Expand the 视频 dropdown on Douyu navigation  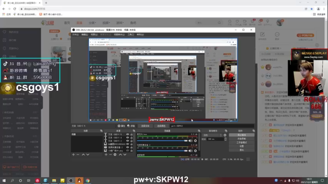click(106, 23)
